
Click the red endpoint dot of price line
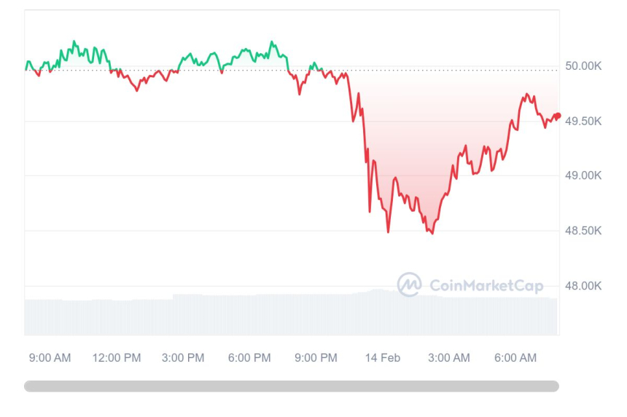pos(558,115)
